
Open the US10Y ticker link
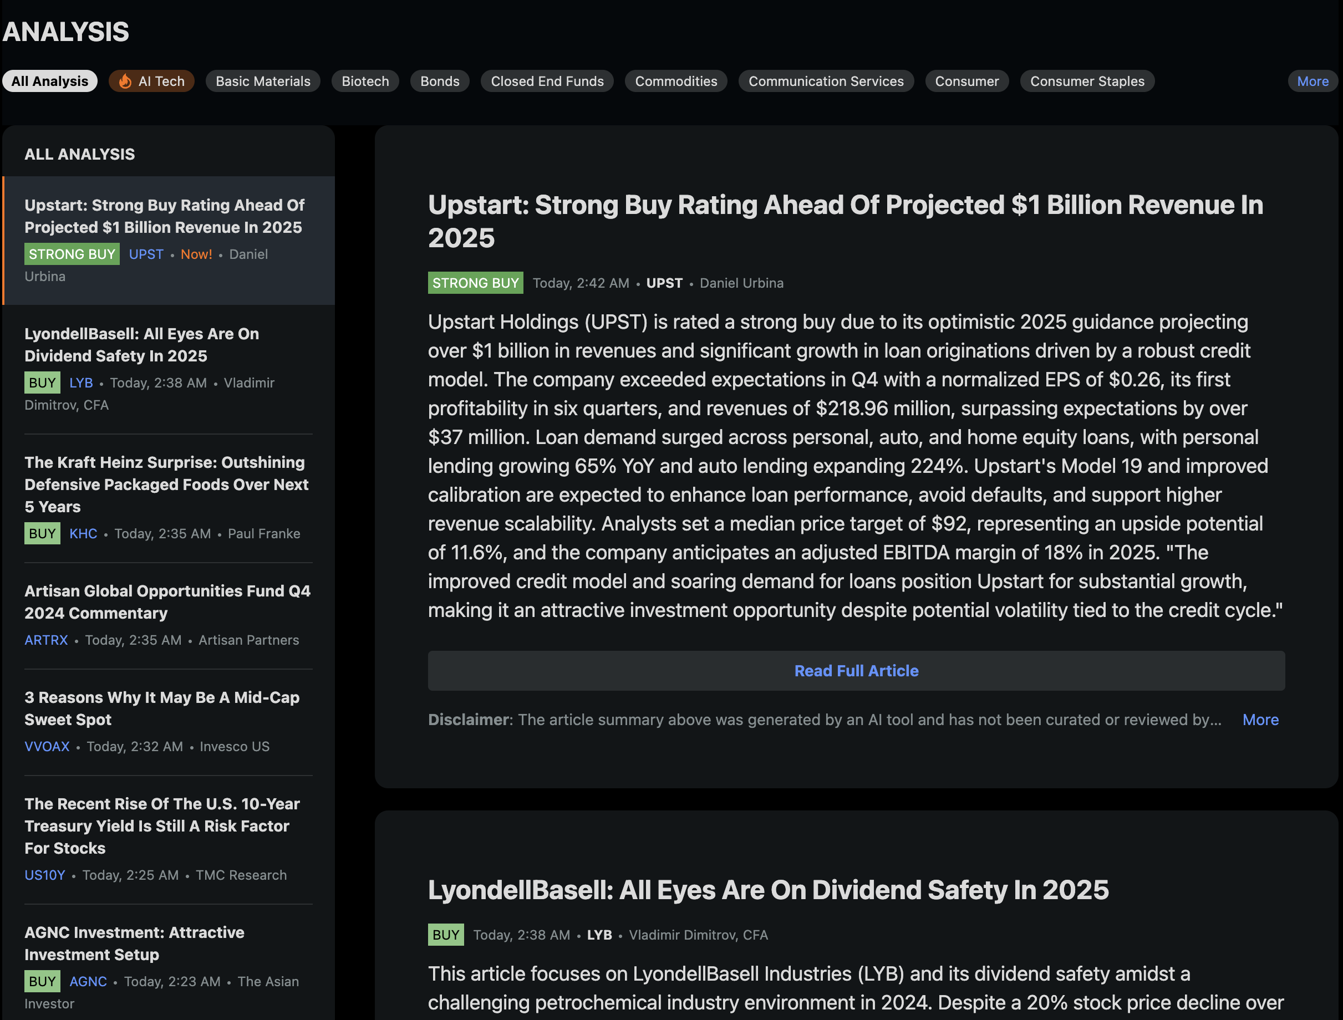tap(44, 875)
